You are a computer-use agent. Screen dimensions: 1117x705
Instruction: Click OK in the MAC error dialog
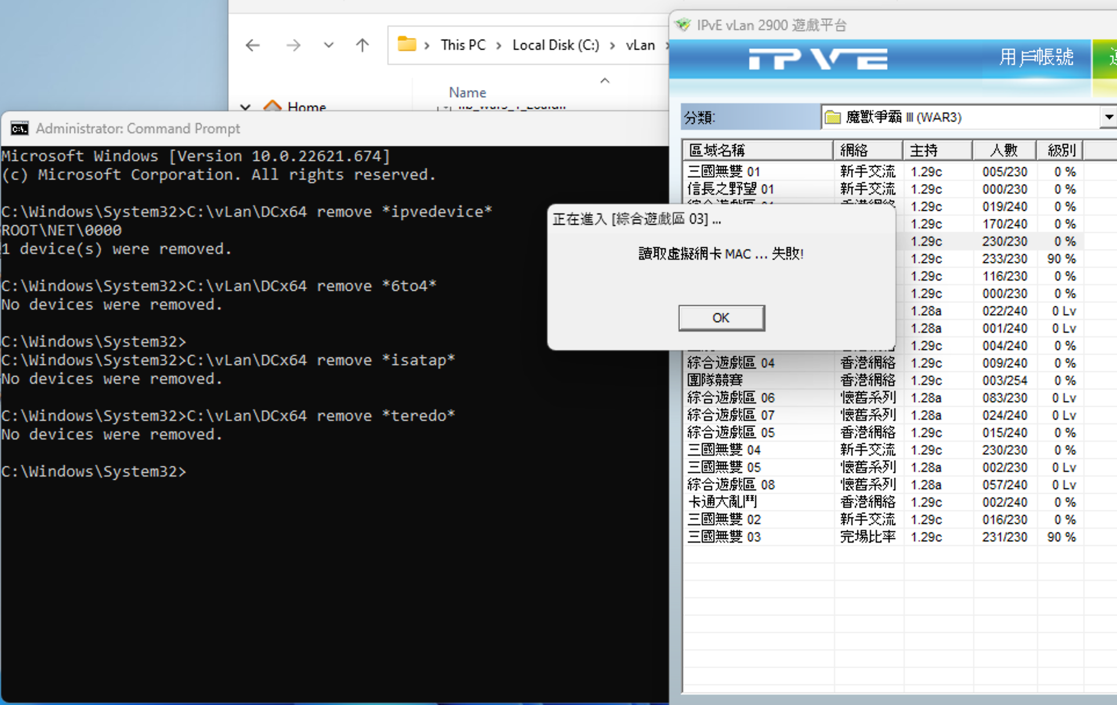[721, 318]
